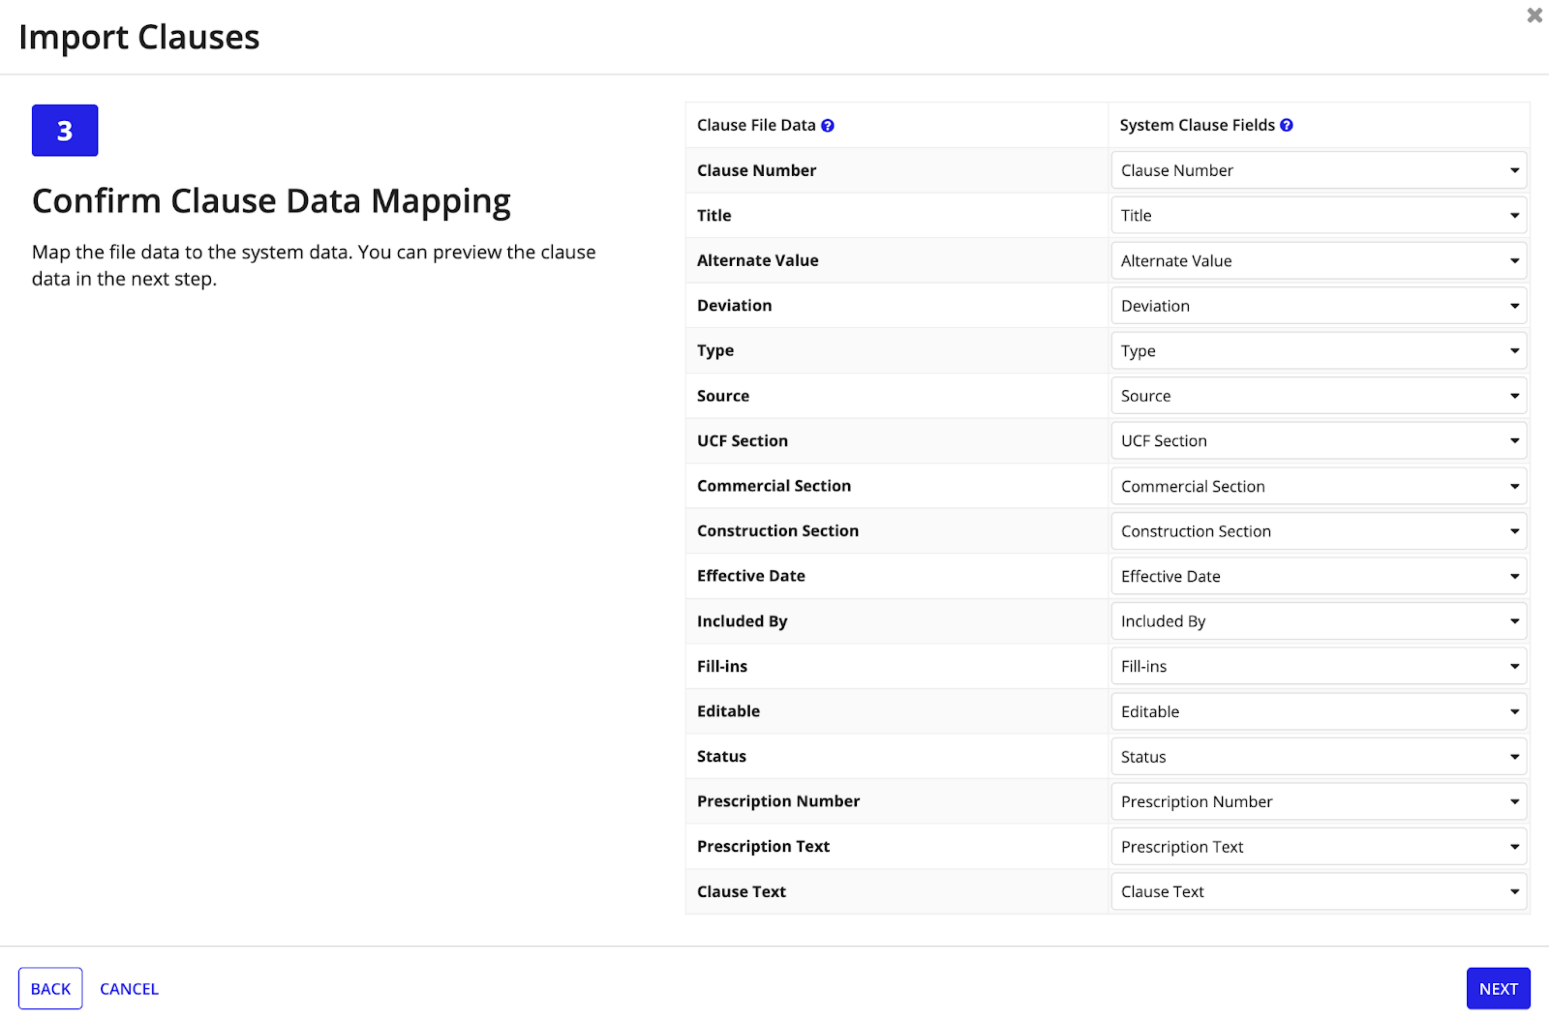Screen dimensions: 1549x1022
Task: Expand the Alternate Value field dropdown
Action: pyautogui.click(x=1318, y=261)
